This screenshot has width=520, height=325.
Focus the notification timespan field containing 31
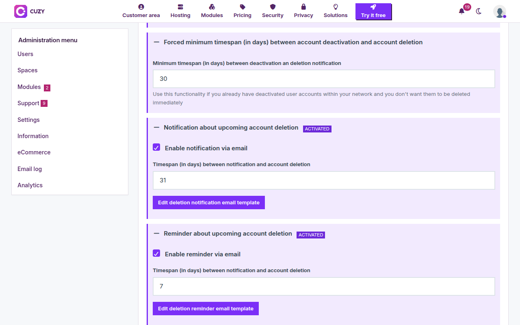(324, 180)
